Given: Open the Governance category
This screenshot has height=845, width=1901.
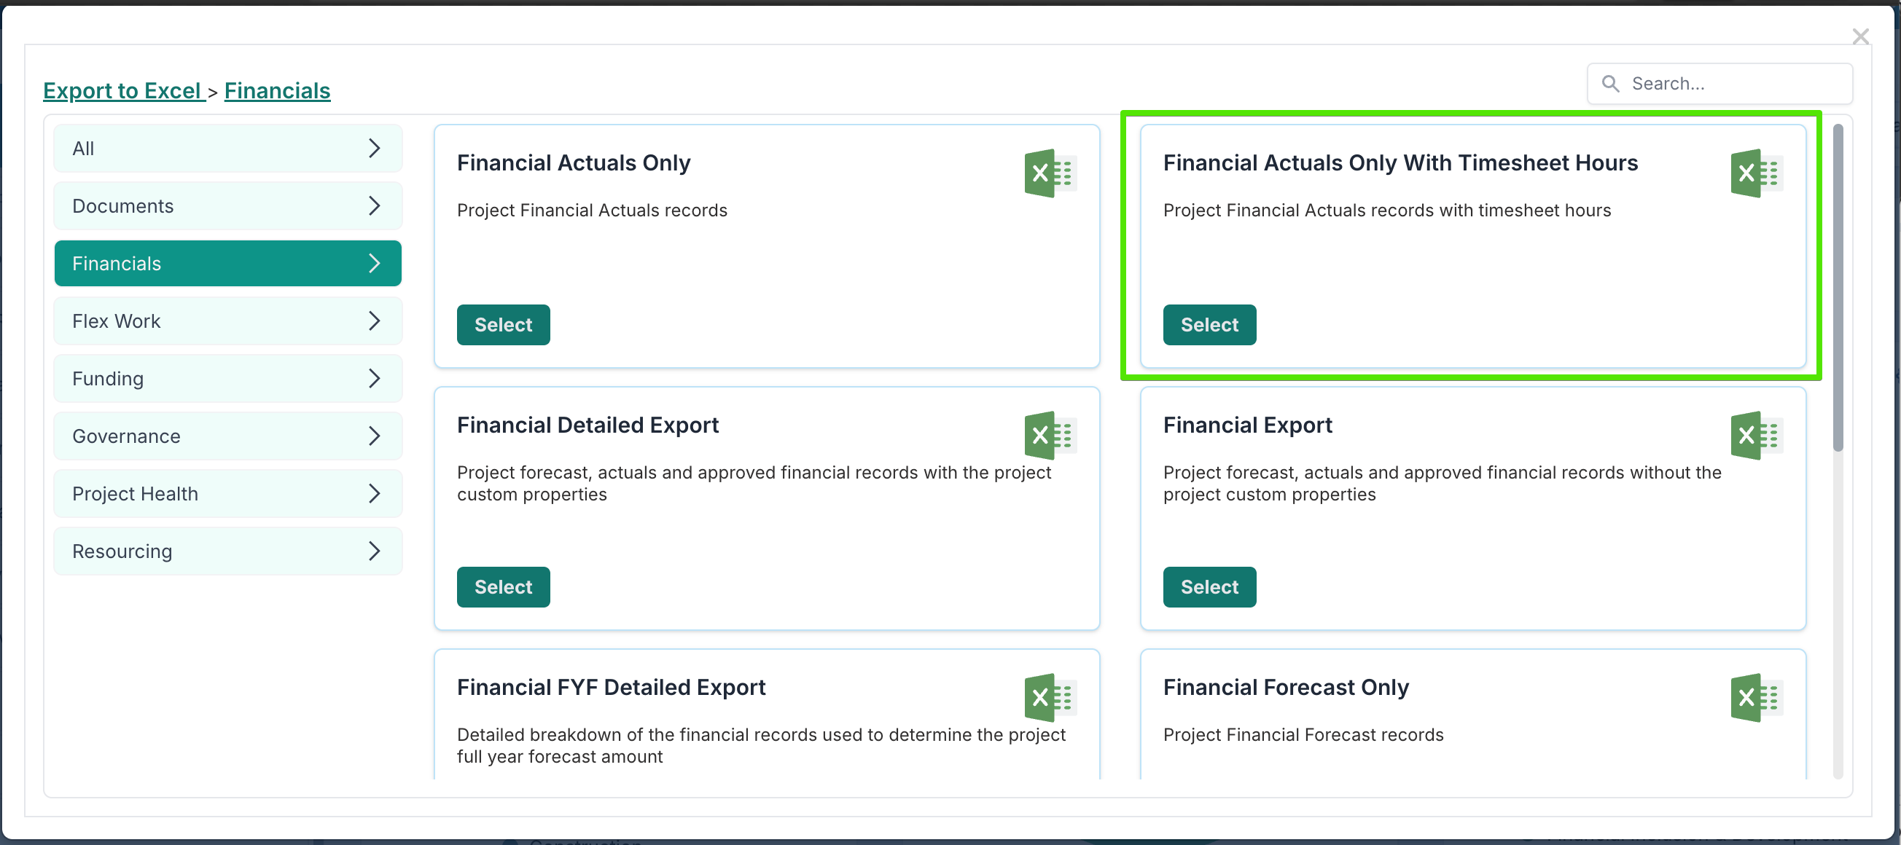Looking at the screenshot, I should coord(227,436).
